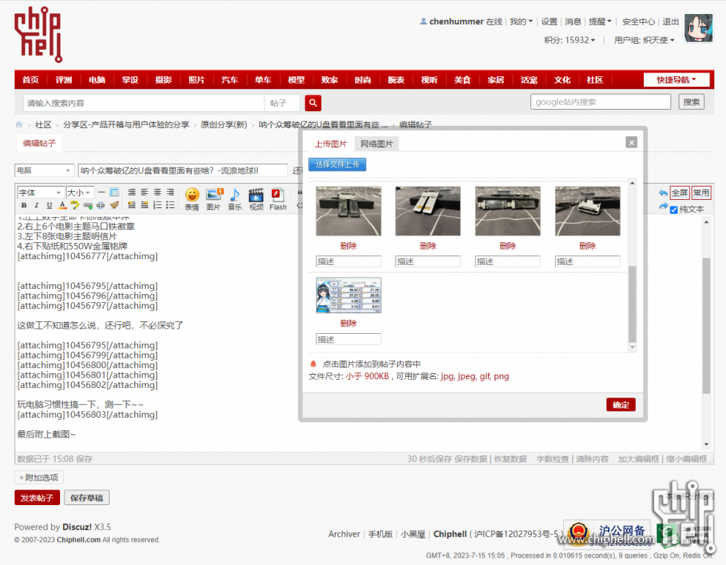Viewport: 726px width, 565px height.
Task: Click the redo arrow icon
Action: (663, 207)
